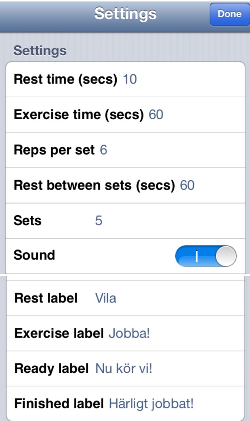Tap the Done button
Image resolution: width=250 pixels, height=421 pixels.
(230, 14)
